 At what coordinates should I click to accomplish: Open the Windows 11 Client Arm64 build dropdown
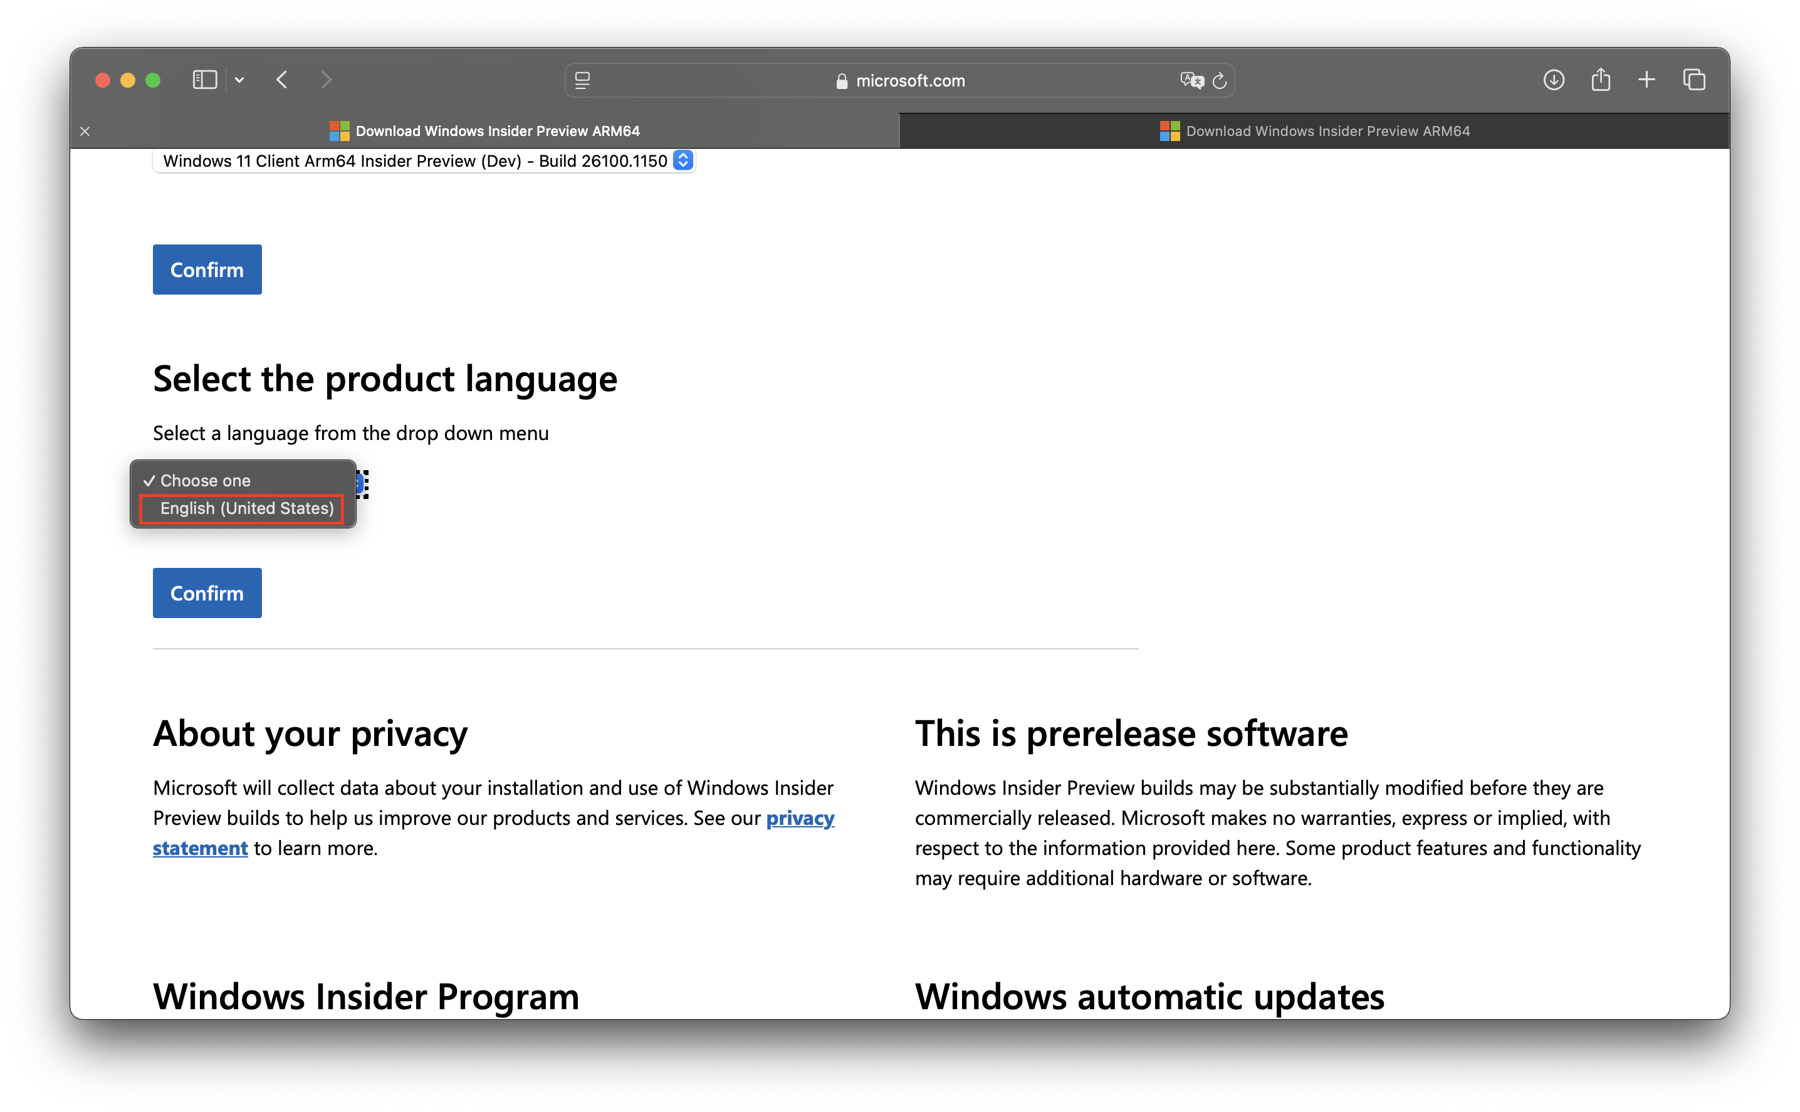[424, 160]
